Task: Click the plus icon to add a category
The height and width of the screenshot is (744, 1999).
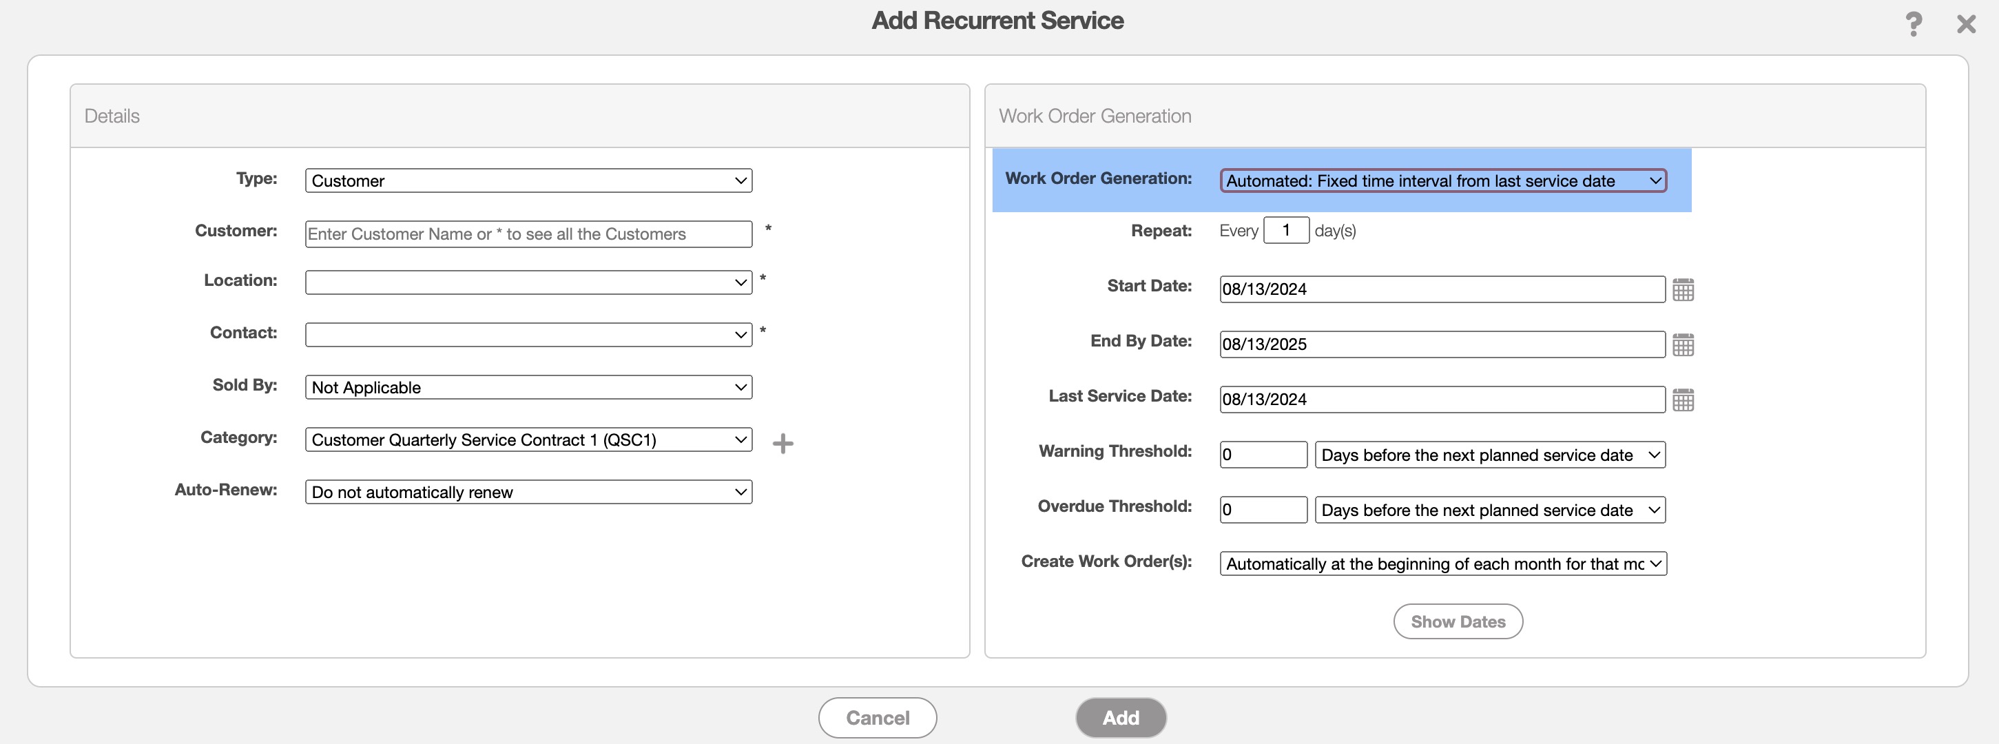Action: point(783,443)
